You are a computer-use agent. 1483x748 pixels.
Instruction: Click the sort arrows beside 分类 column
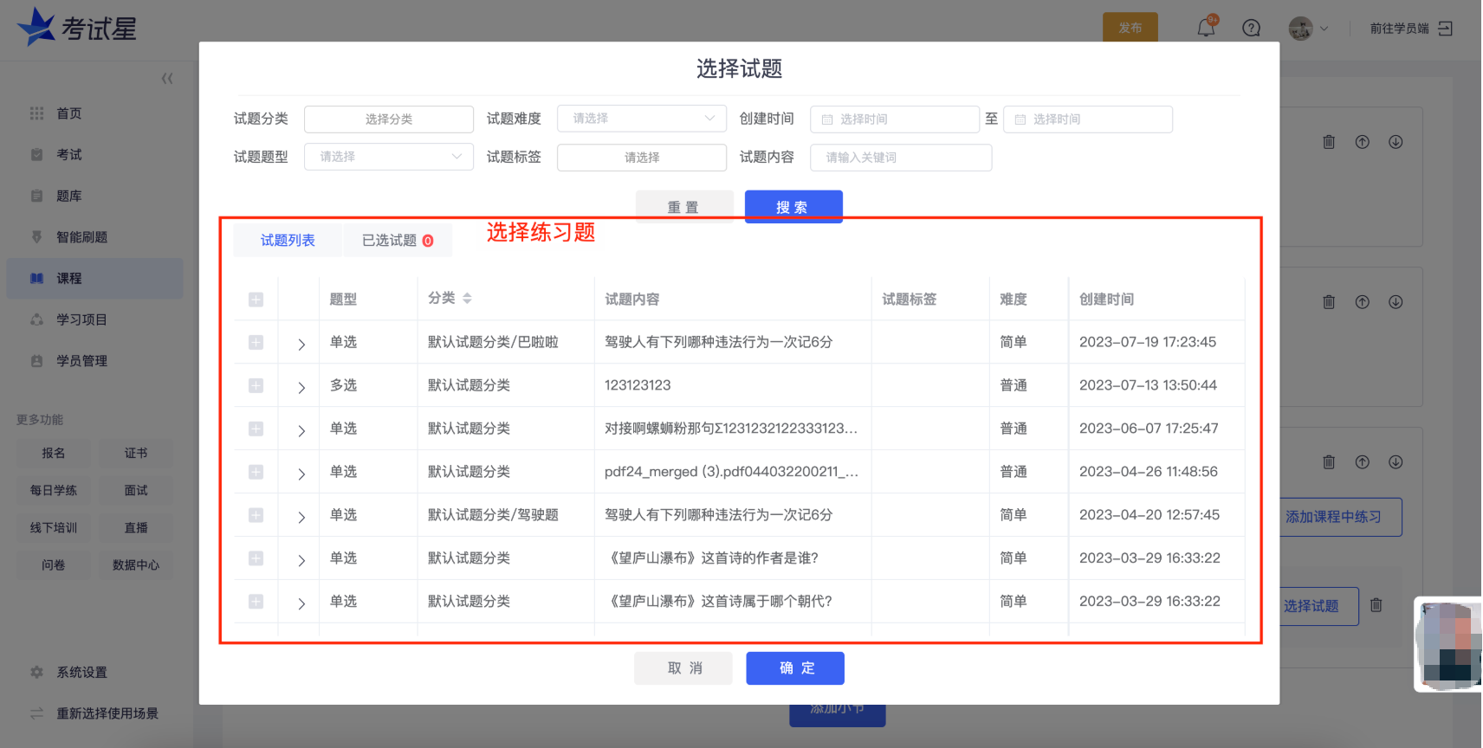point(467,299)
